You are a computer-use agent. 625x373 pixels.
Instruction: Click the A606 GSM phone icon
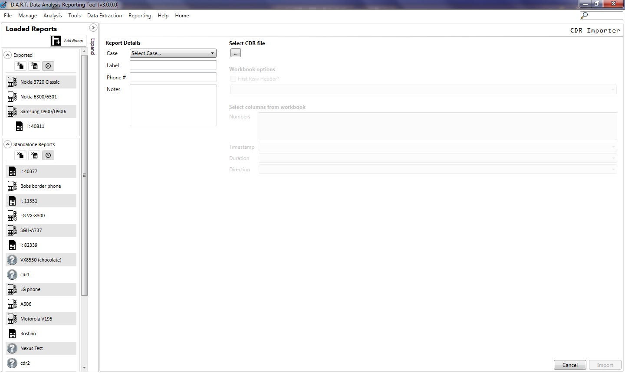click(12, 304)
